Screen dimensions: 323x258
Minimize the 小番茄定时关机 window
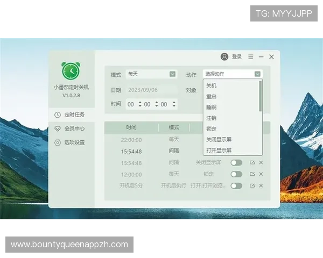click(x=261, y=57)
